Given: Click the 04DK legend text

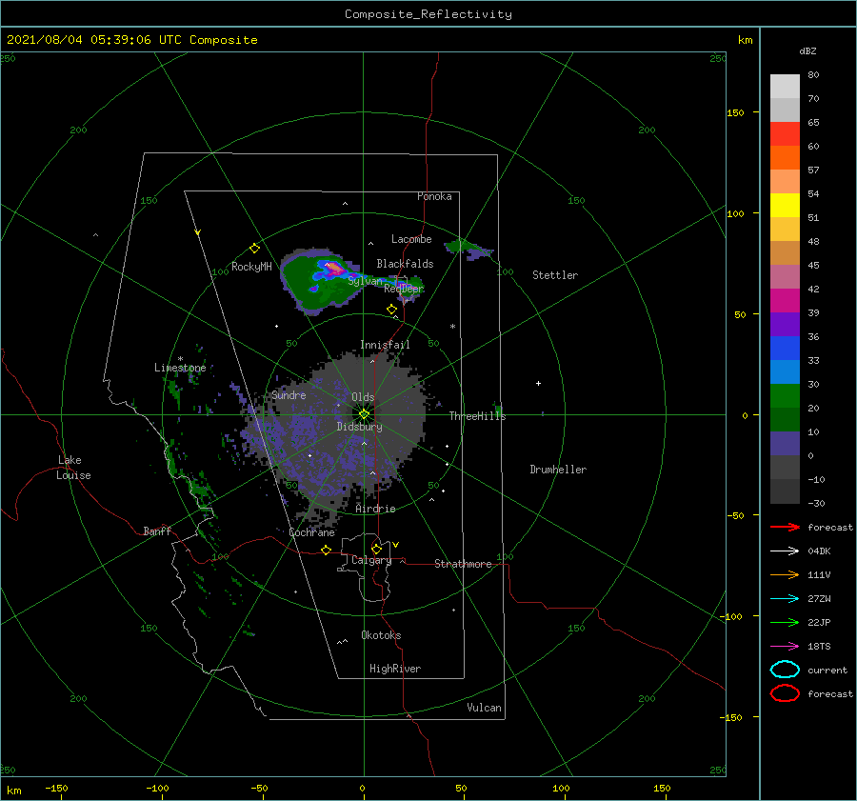Looking at the screenshot, I should click(x=819, y=551).
